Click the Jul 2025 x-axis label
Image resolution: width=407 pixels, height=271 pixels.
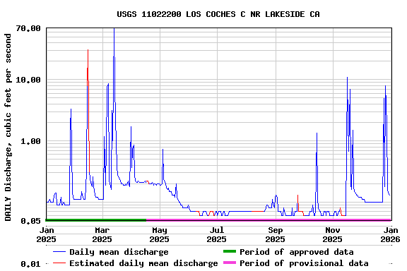217,234
